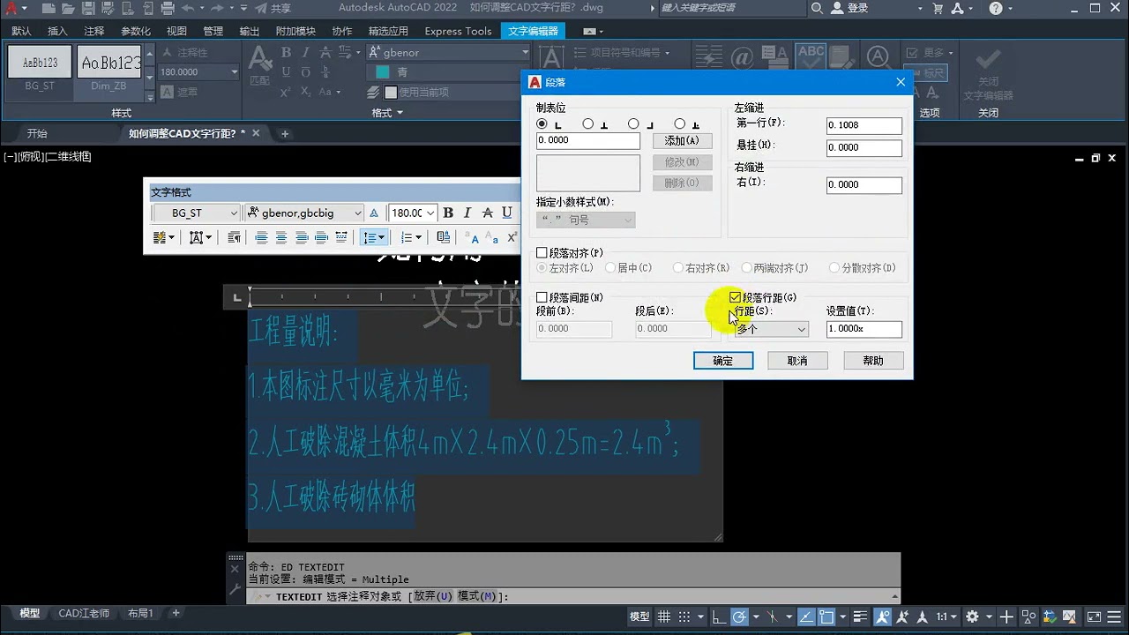Expand the 格式 panel in the ribbon
Screen dimensions: 1129x635
tap(387, 113)
